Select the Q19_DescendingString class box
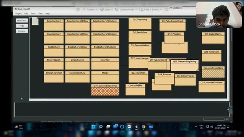Viewport: 244px width, 137px height. (105, 90)
